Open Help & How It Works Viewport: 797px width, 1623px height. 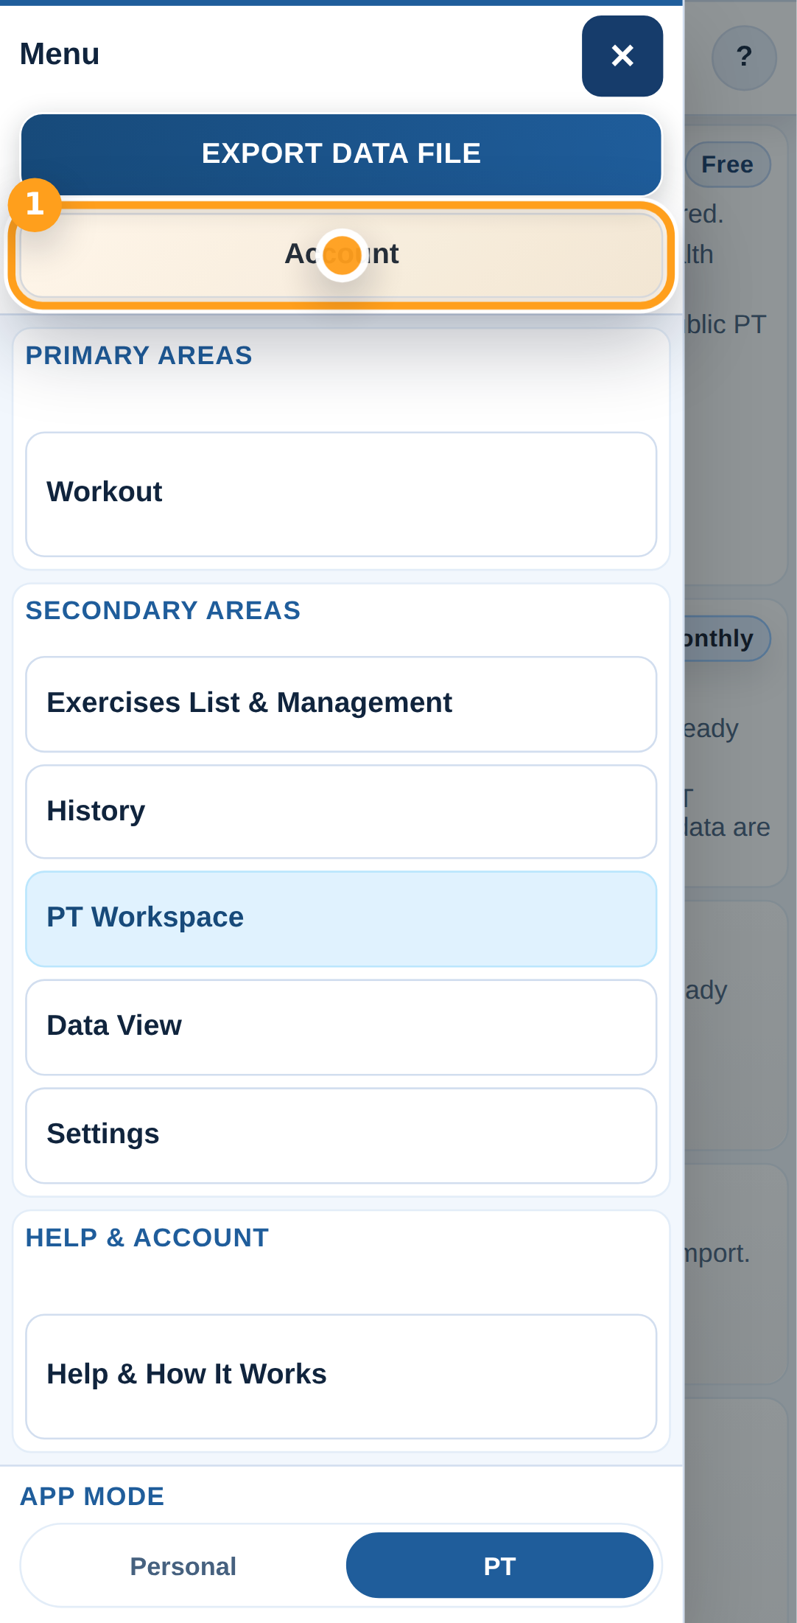click(341, 1375)
